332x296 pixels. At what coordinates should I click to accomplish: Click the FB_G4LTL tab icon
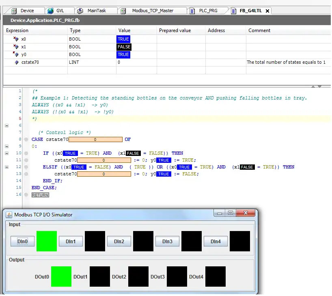point(234,11)
